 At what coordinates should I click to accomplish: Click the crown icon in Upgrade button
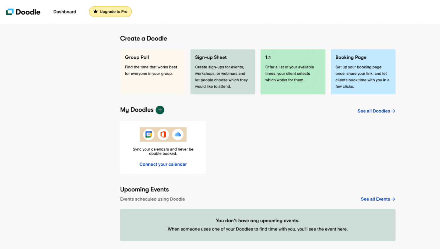(96, 11)
